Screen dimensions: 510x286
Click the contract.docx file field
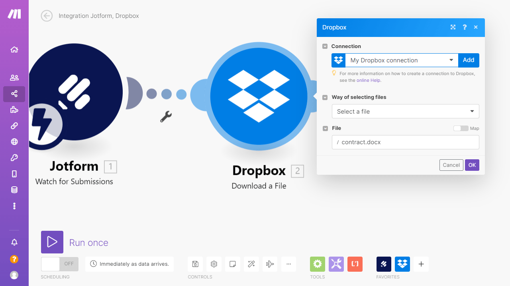pyautogui.click(x=406, y=142)
